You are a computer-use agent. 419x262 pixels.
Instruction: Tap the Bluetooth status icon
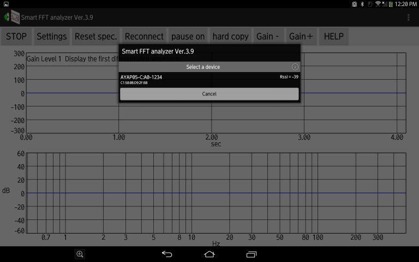[x=362, y=4]
